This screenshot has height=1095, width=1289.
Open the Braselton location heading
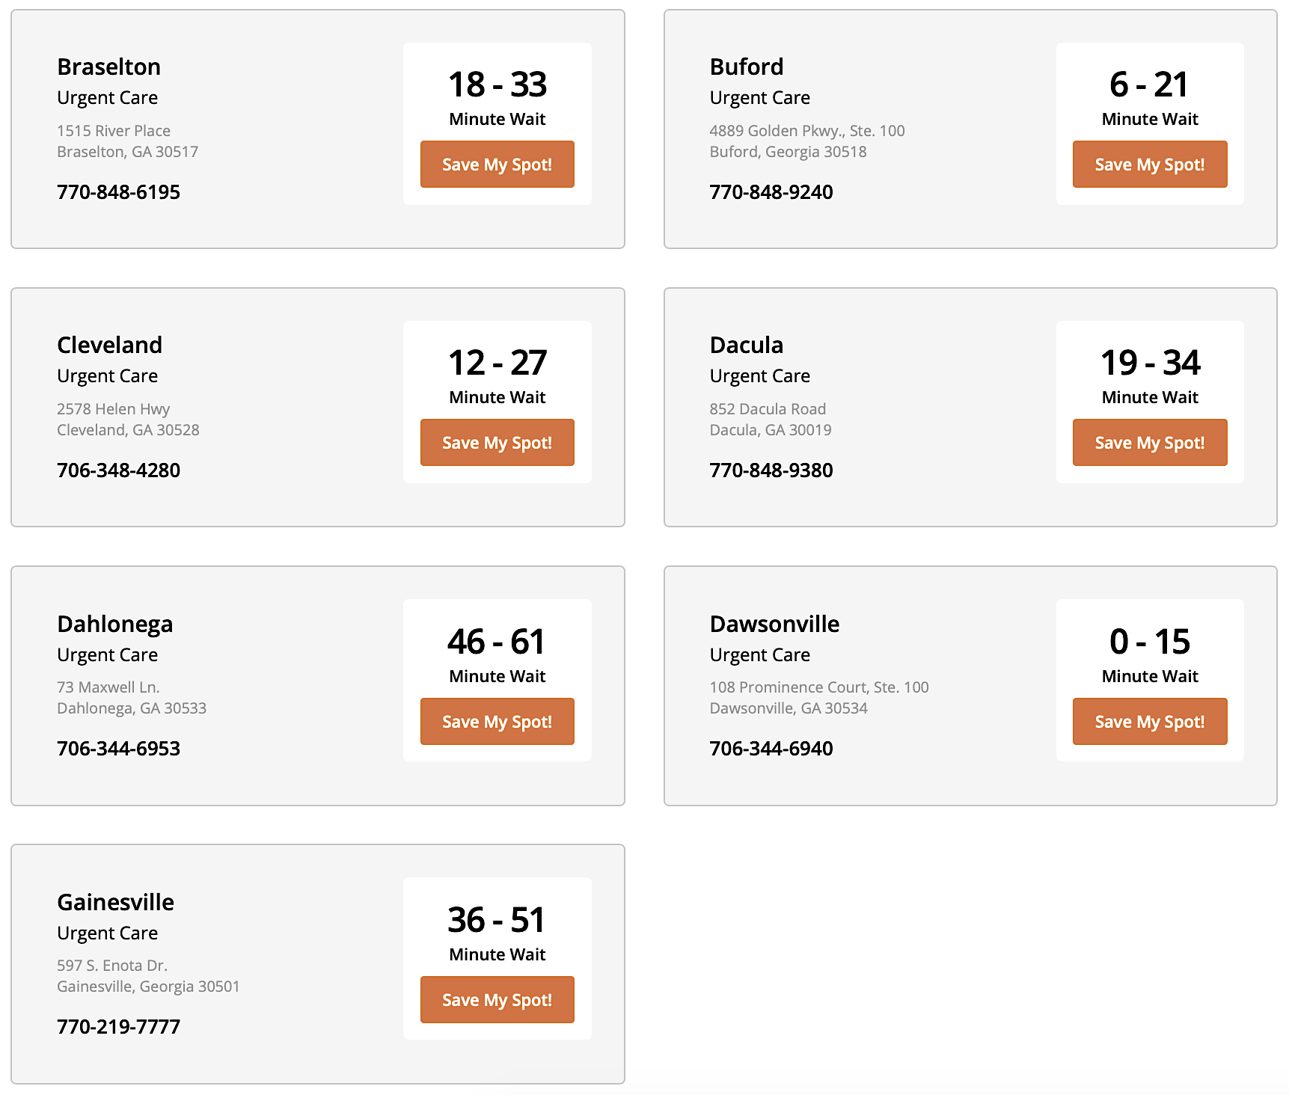(x=108, y=67)
